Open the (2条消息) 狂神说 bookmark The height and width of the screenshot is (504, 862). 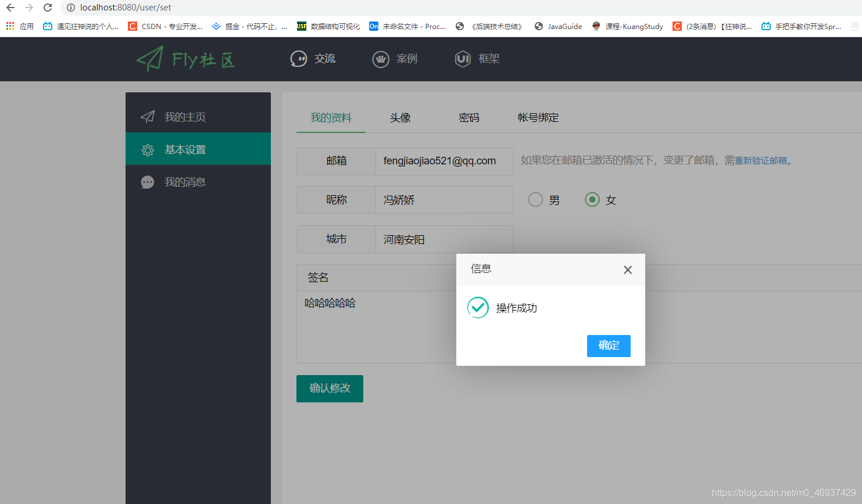712,26
